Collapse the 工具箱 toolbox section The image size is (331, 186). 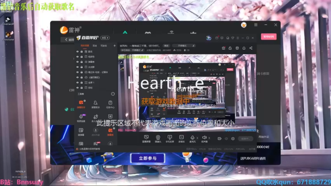(113, 94)
